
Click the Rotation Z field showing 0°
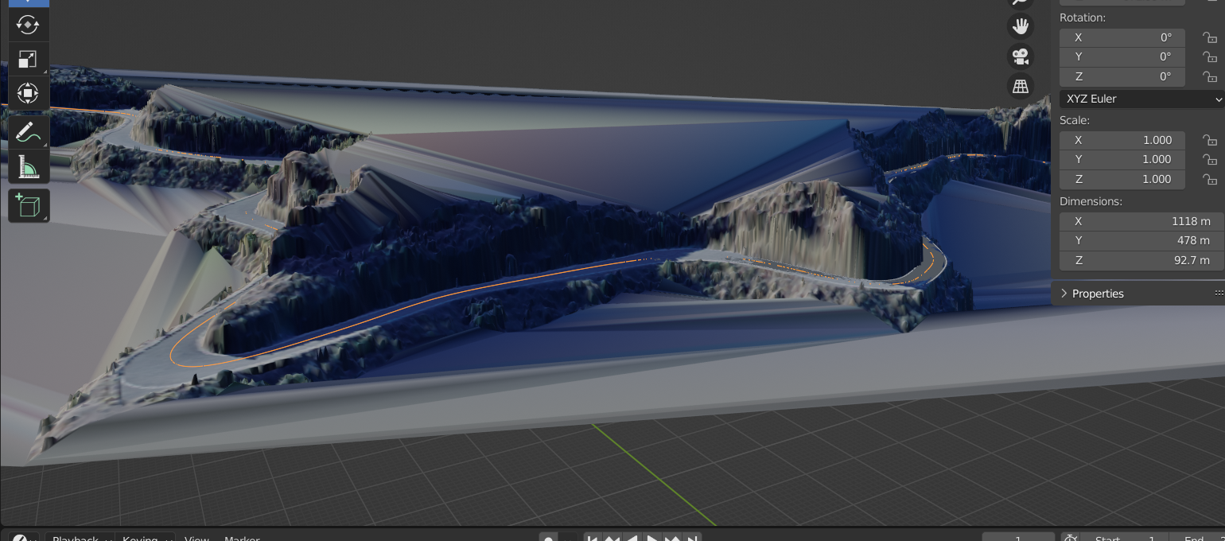pos(1122,76)
